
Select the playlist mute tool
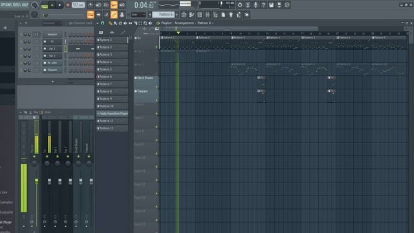[125, 23]
